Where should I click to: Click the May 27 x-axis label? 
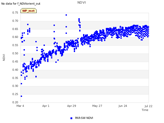97,106
